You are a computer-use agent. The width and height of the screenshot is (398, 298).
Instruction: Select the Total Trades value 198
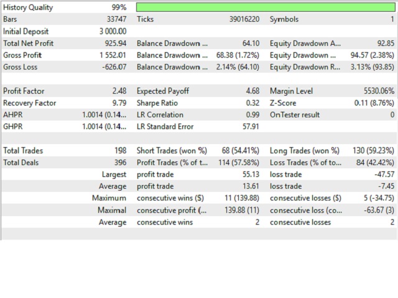click(119, 151)
